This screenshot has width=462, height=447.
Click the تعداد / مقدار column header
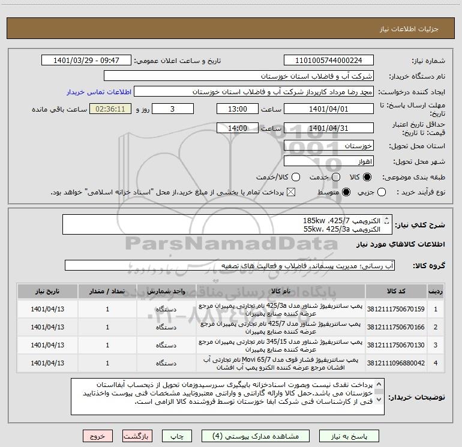click(107, 292)
